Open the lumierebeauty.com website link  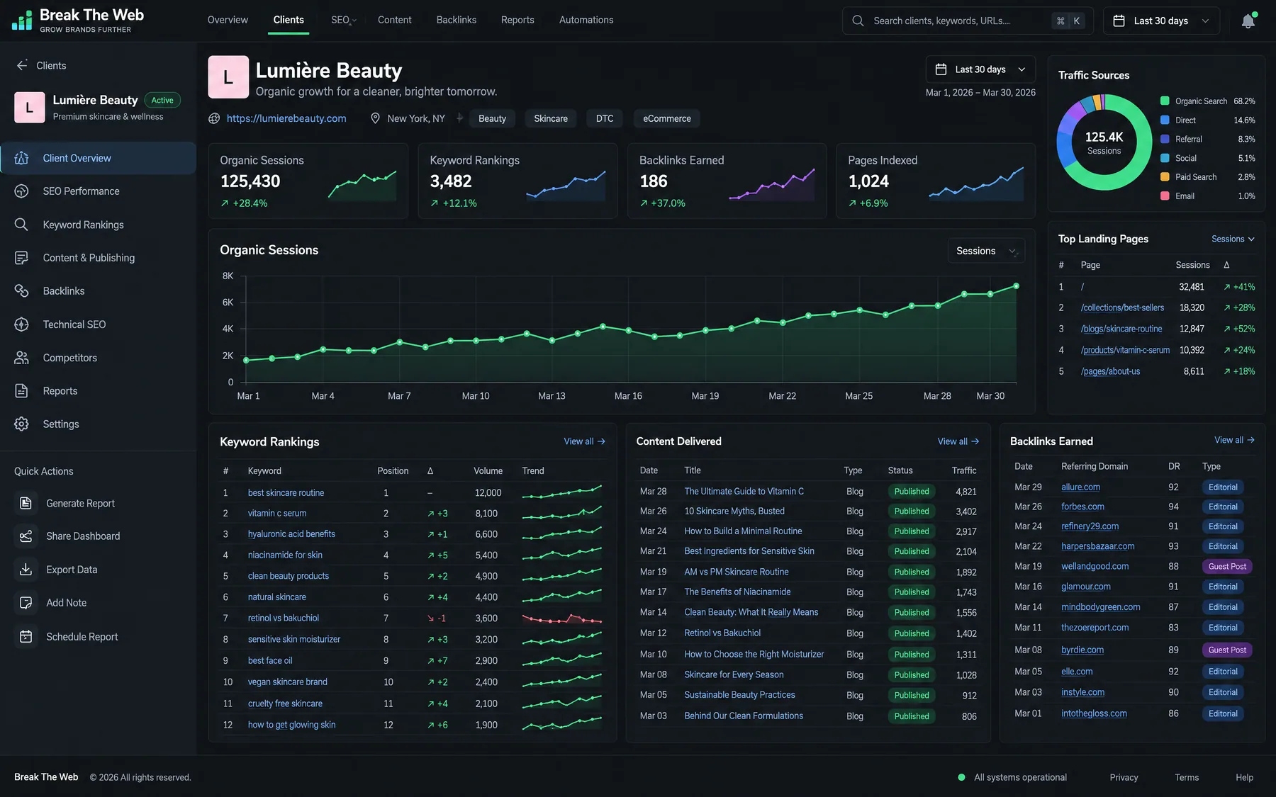(286, 118)
